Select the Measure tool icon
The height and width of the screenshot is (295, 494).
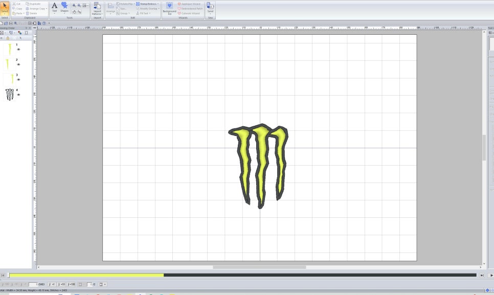point(79,12)
